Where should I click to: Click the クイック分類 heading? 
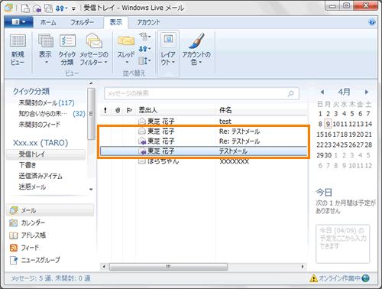pos(31,92)
